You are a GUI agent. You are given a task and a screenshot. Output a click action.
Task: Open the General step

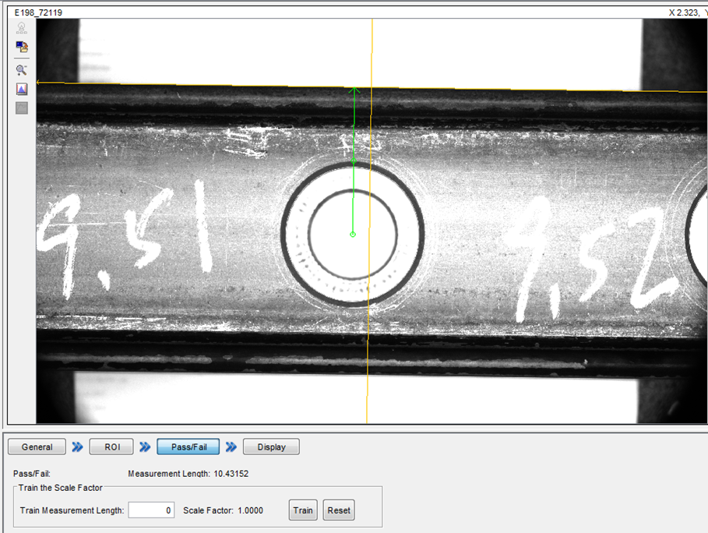pyautogui.click(x=37, y=447)
